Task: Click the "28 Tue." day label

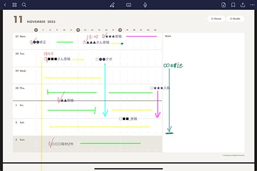Action: point(20,54)
